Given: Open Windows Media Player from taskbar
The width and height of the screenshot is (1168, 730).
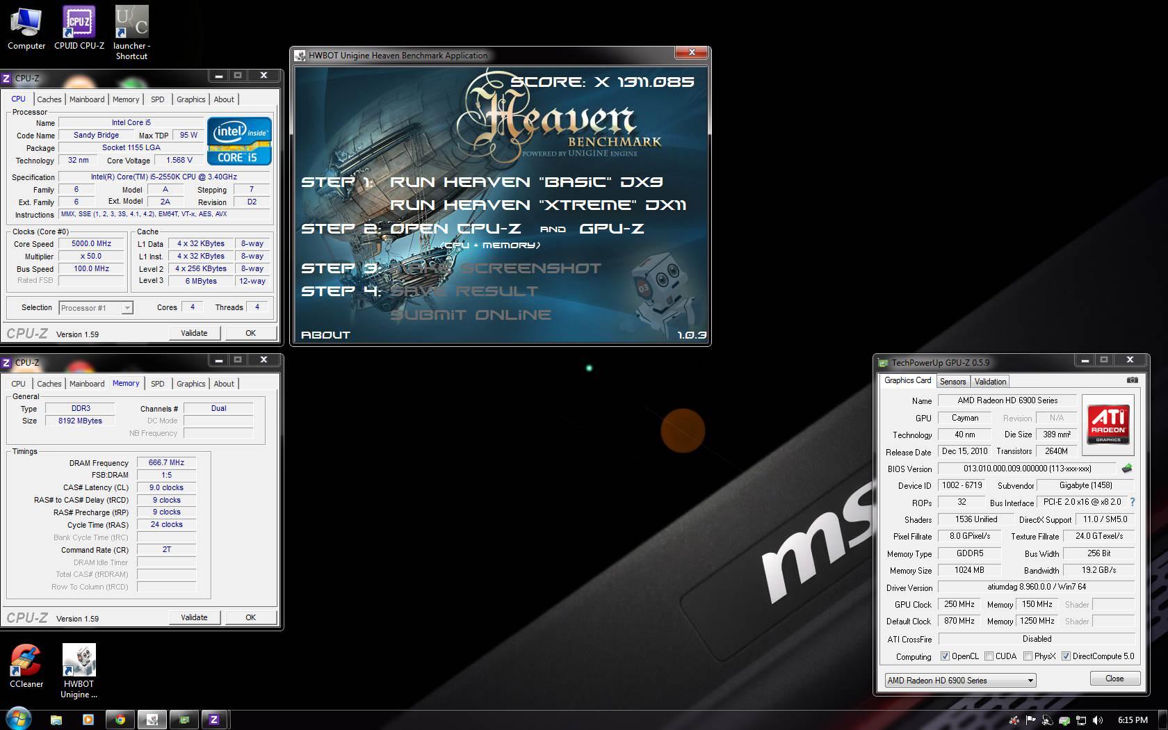Looking at the screenshot, I should point(88,720).
